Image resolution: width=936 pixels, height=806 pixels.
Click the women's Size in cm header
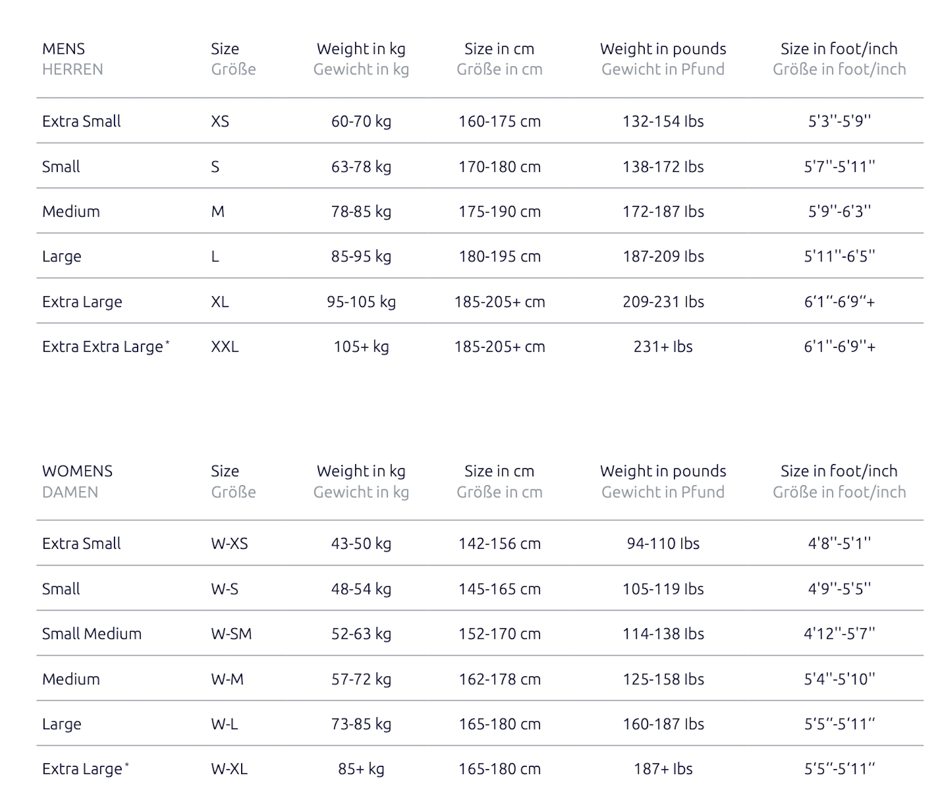tap(499, 471)
